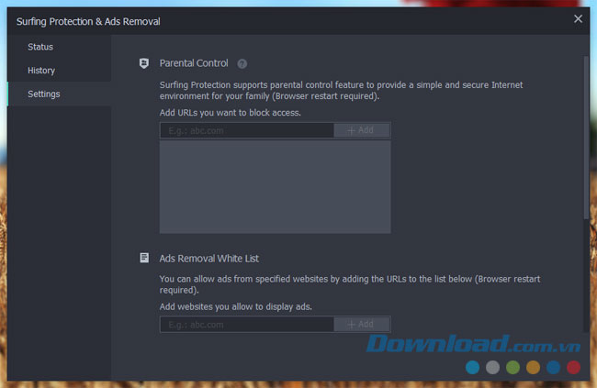Click the Ads Removal White List document icon
This screenshot has height=388, width=597.
point(144,258)
